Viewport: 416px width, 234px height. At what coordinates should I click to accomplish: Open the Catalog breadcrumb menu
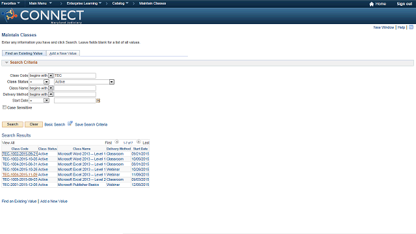pyautogui.click(x=120, y=3)
